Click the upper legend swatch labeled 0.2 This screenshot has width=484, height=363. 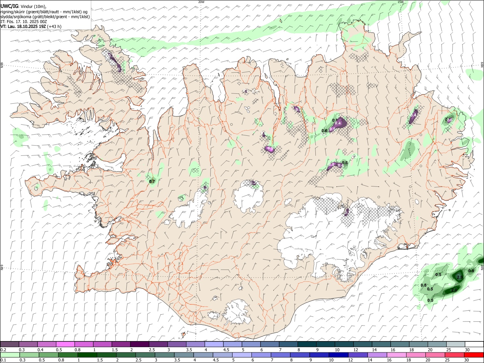tap(10, 344)
